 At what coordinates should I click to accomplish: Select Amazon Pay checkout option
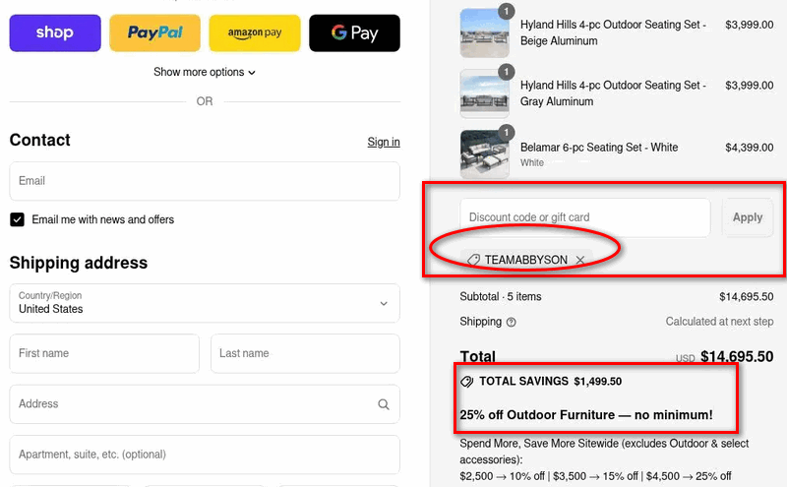click(x=254, y=33)
